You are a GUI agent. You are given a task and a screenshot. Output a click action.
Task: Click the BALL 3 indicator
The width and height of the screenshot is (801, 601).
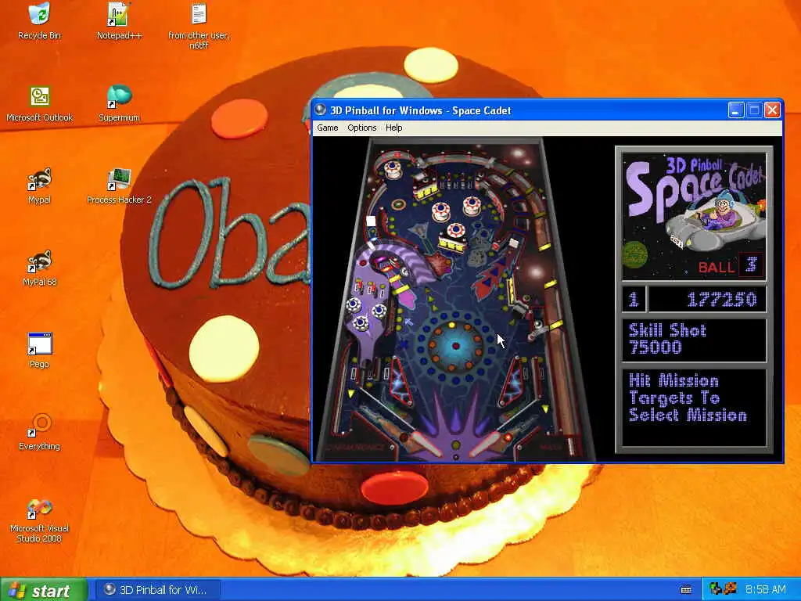coord(730,265)
